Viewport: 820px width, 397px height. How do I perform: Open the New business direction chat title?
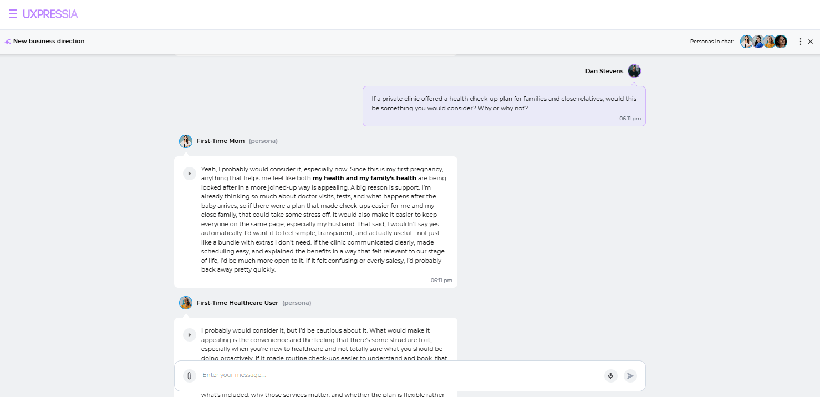[x=49, y=42]
